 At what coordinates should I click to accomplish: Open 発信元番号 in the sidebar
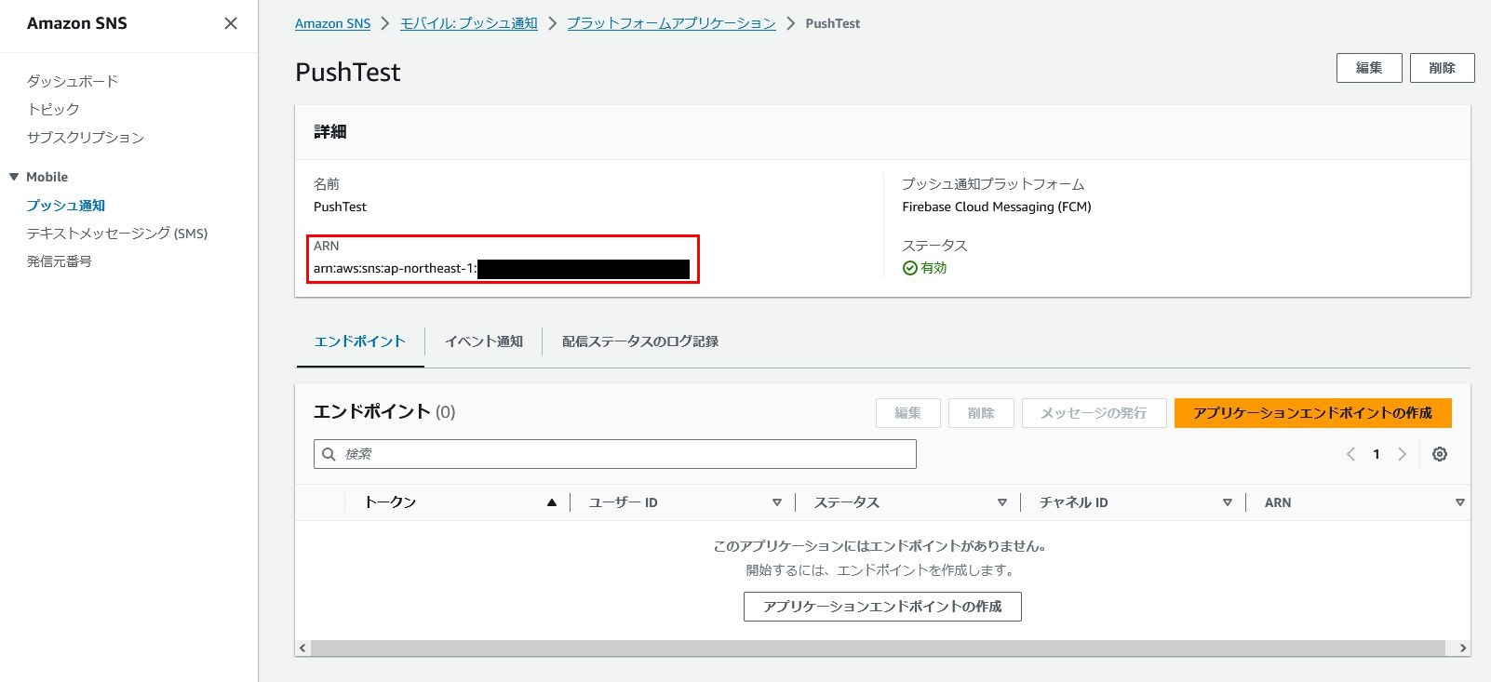coord(60,261)
